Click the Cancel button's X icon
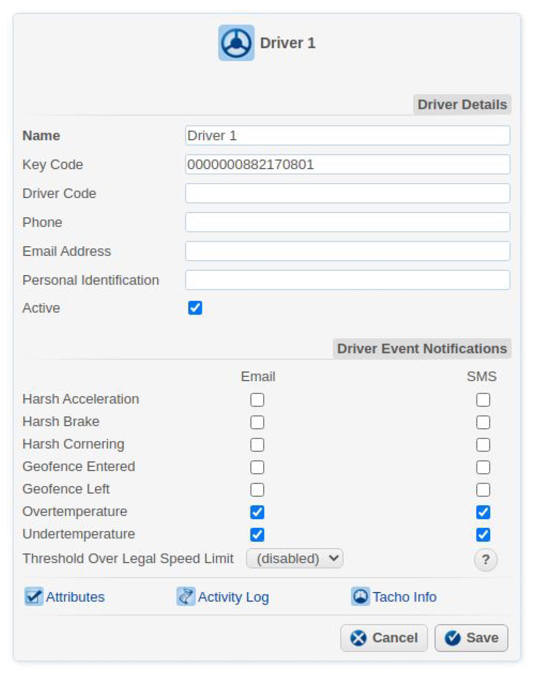 pos(358,638)
